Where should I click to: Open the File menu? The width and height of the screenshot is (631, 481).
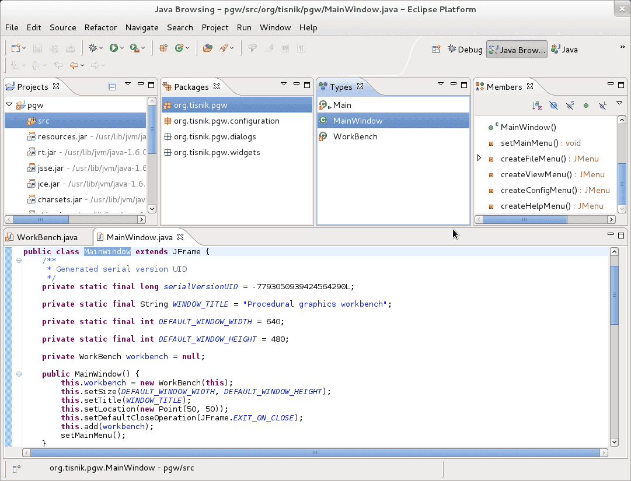[12, 27]
